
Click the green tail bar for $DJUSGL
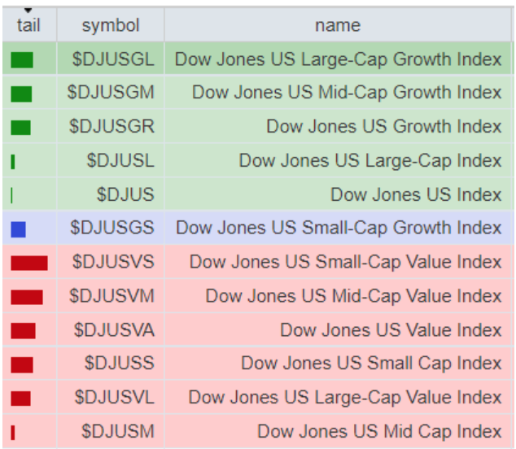pyautogui.click(x=22, y=59)
